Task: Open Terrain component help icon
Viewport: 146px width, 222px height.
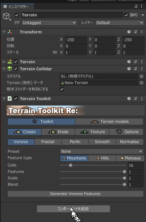Action: (129, 62)
